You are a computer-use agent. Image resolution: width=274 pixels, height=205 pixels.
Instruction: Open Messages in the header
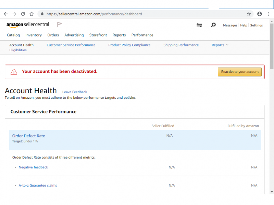click(230, 25)
